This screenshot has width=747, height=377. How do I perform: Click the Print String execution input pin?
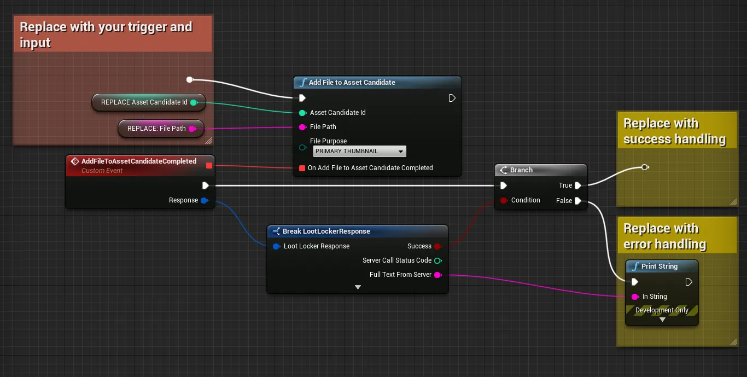pyautogui.click(x=635, y=282)
